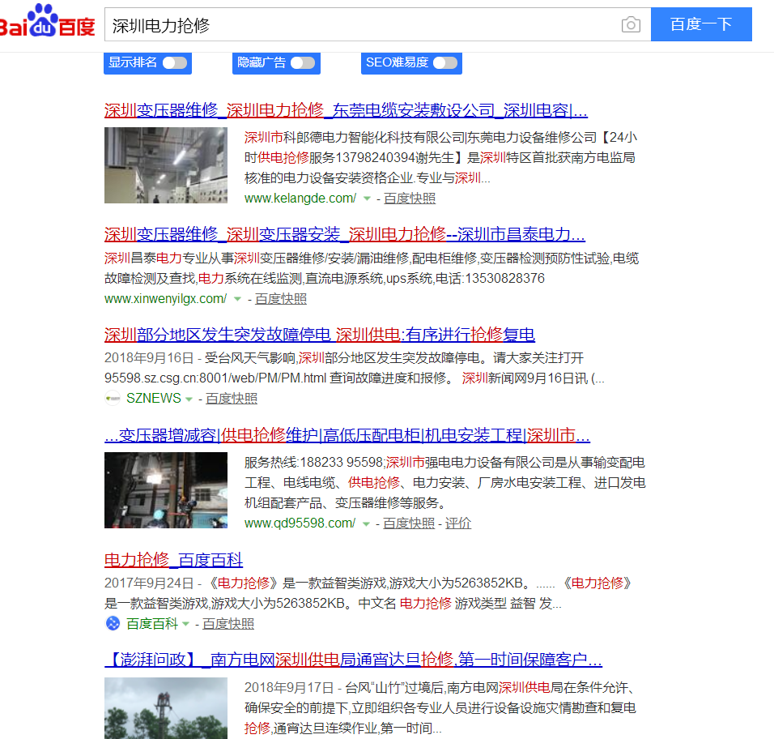Open 百度快照 for the kelangde result
Viewport: 774px width, 739px height.
(410, 199)
